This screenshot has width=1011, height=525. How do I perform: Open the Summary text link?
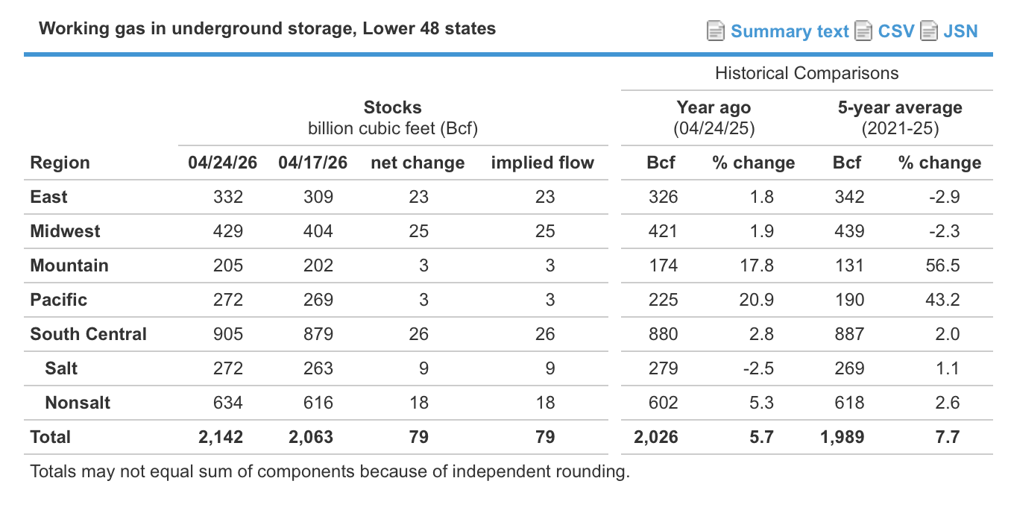(790, 31)
